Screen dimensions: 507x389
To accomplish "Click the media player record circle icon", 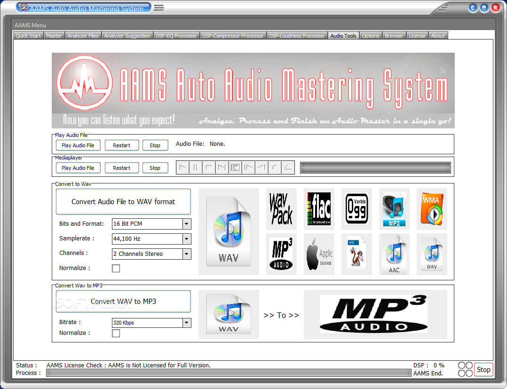I will (275, 167).
